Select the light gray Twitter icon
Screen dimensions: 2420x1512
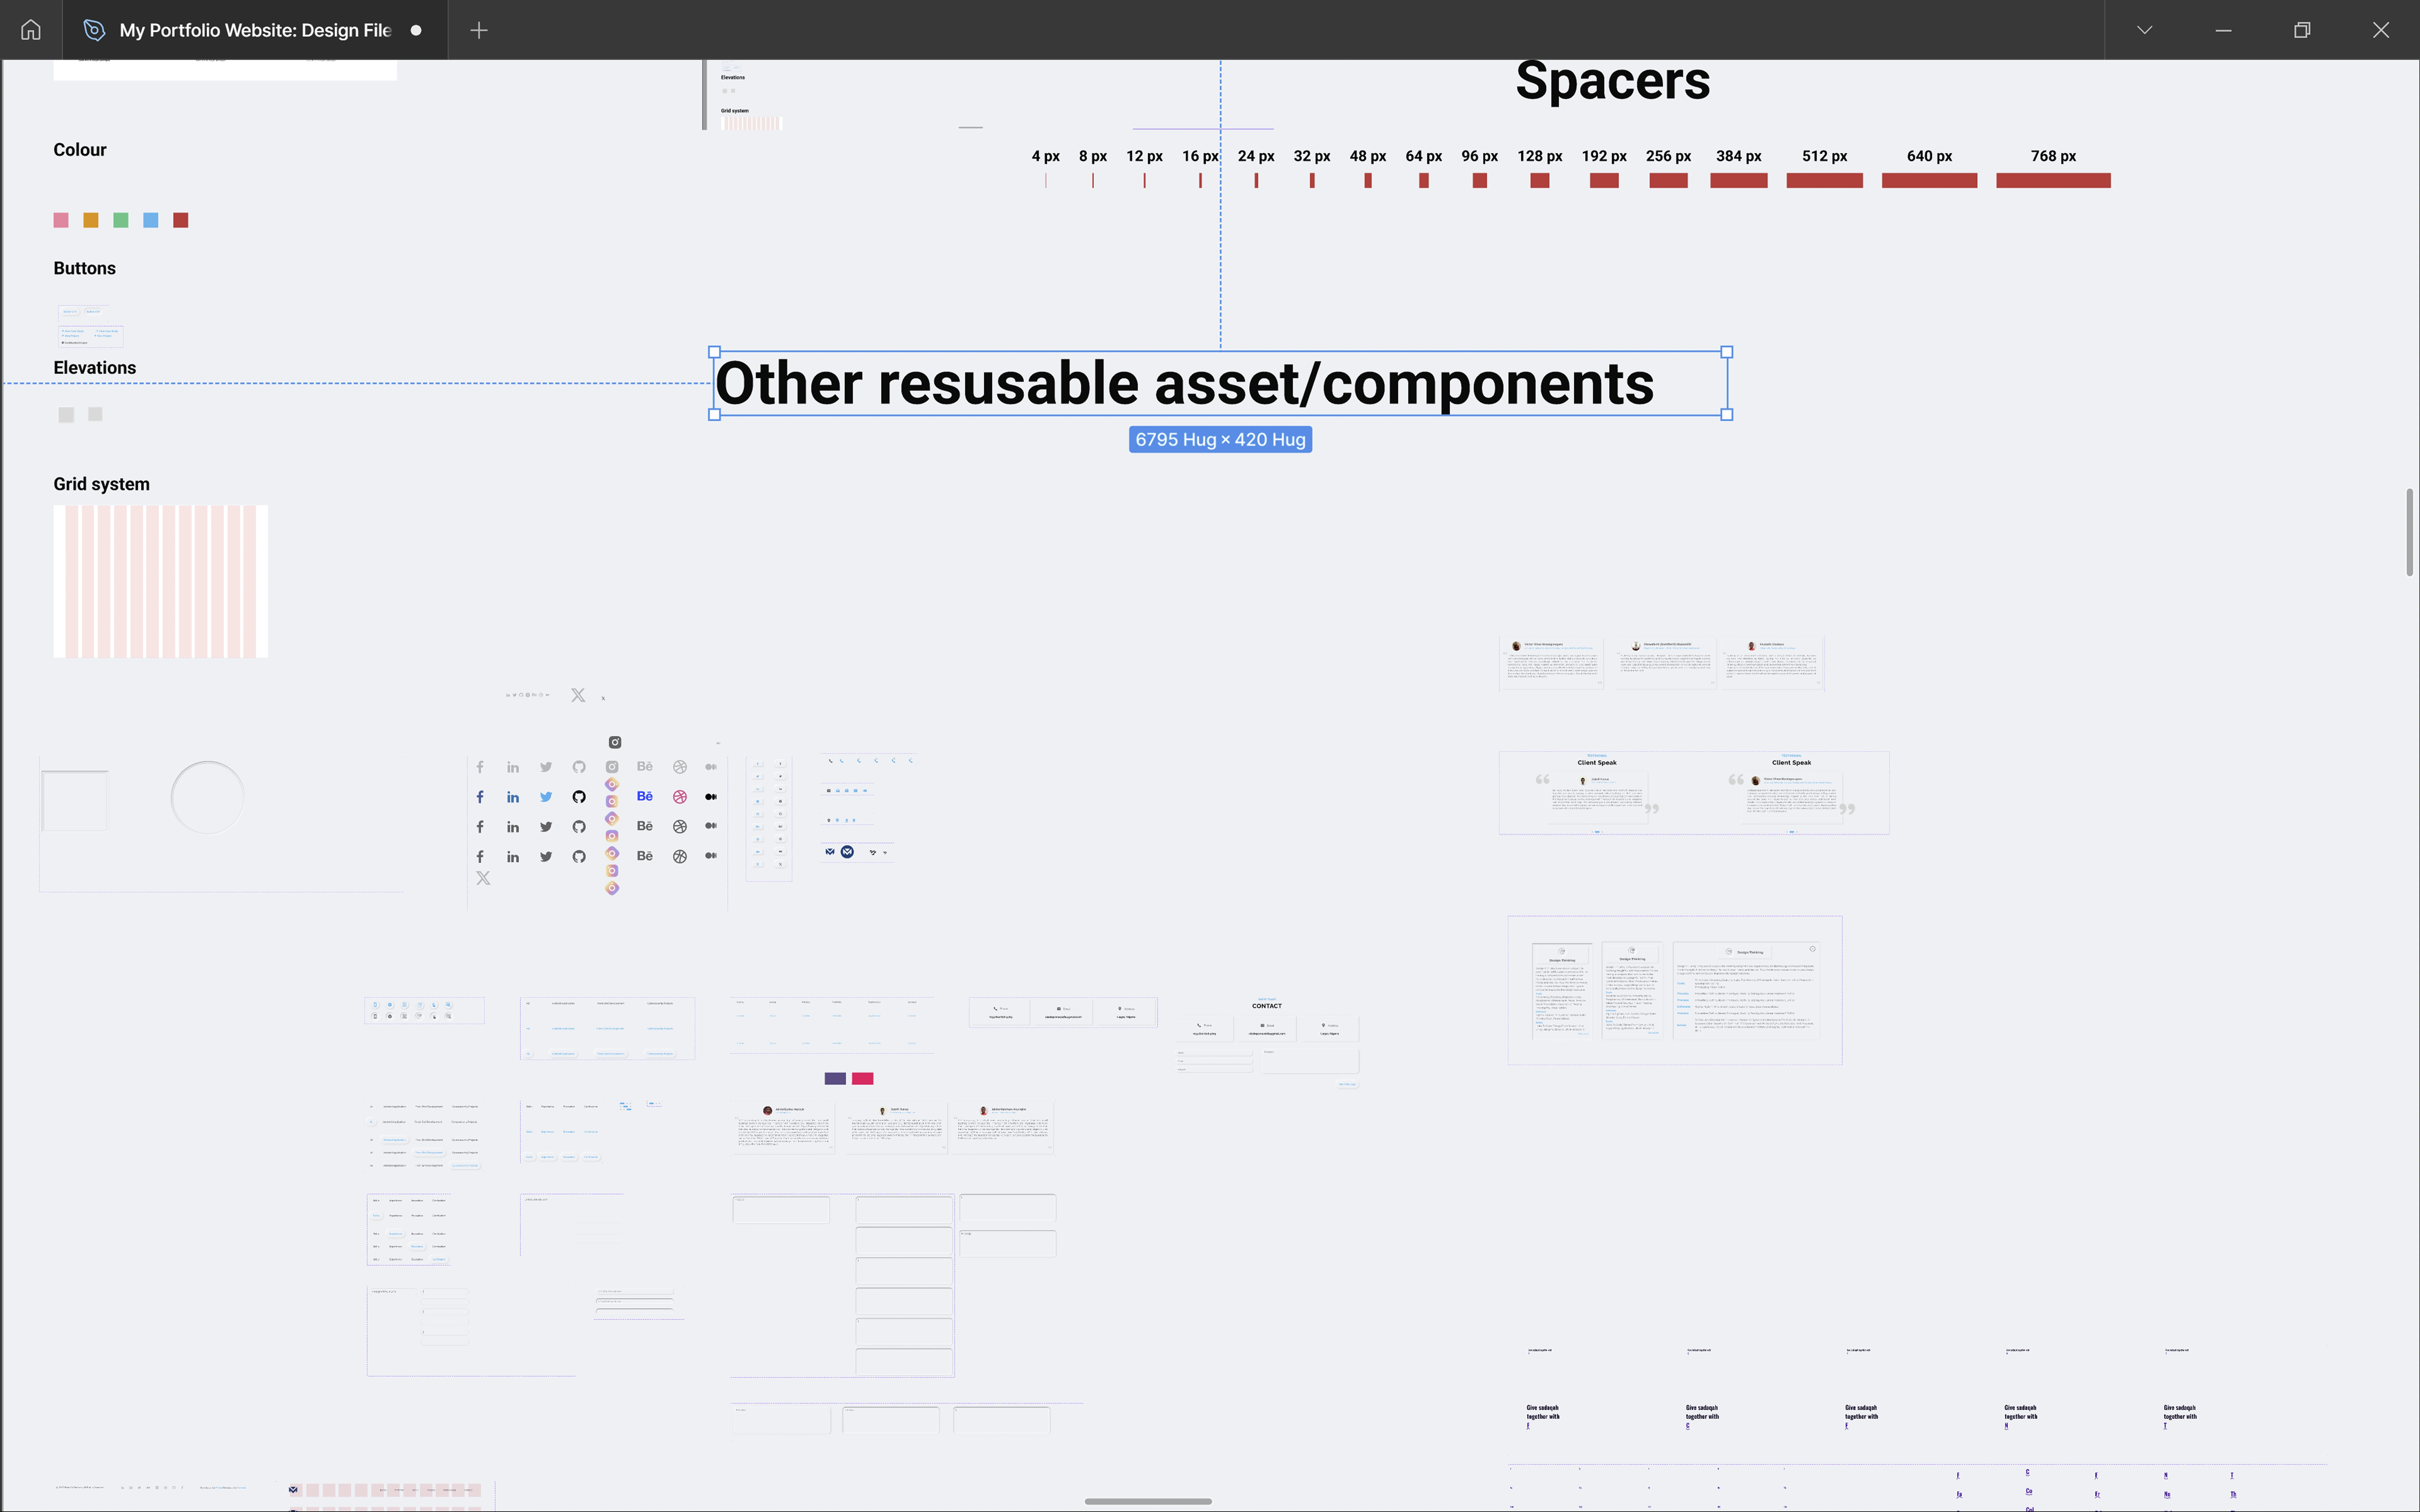(x=546, y=767)
